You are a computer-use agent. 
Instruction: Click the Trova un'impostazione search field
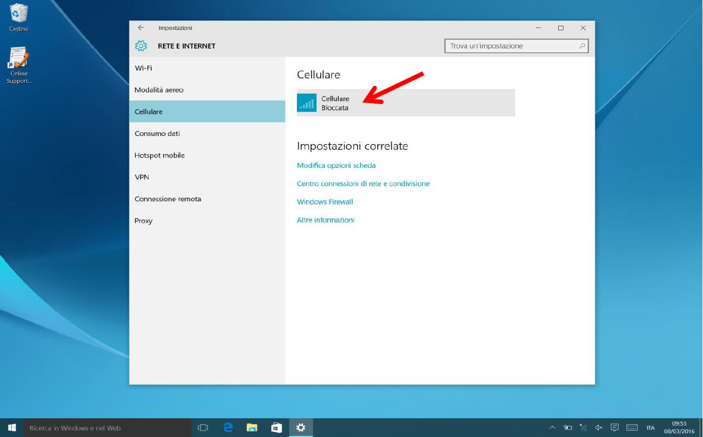[x=516, y=46]
